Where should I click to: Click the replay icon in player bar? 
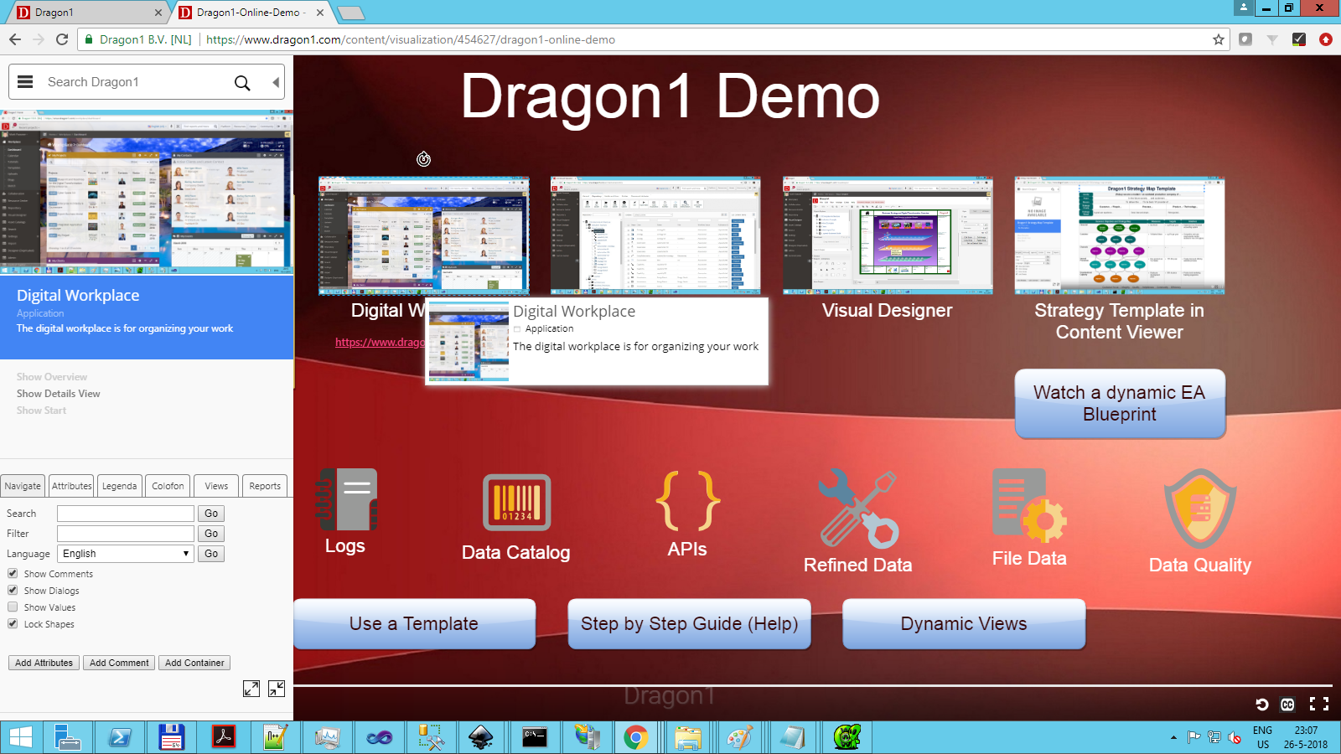(1262, 705)
